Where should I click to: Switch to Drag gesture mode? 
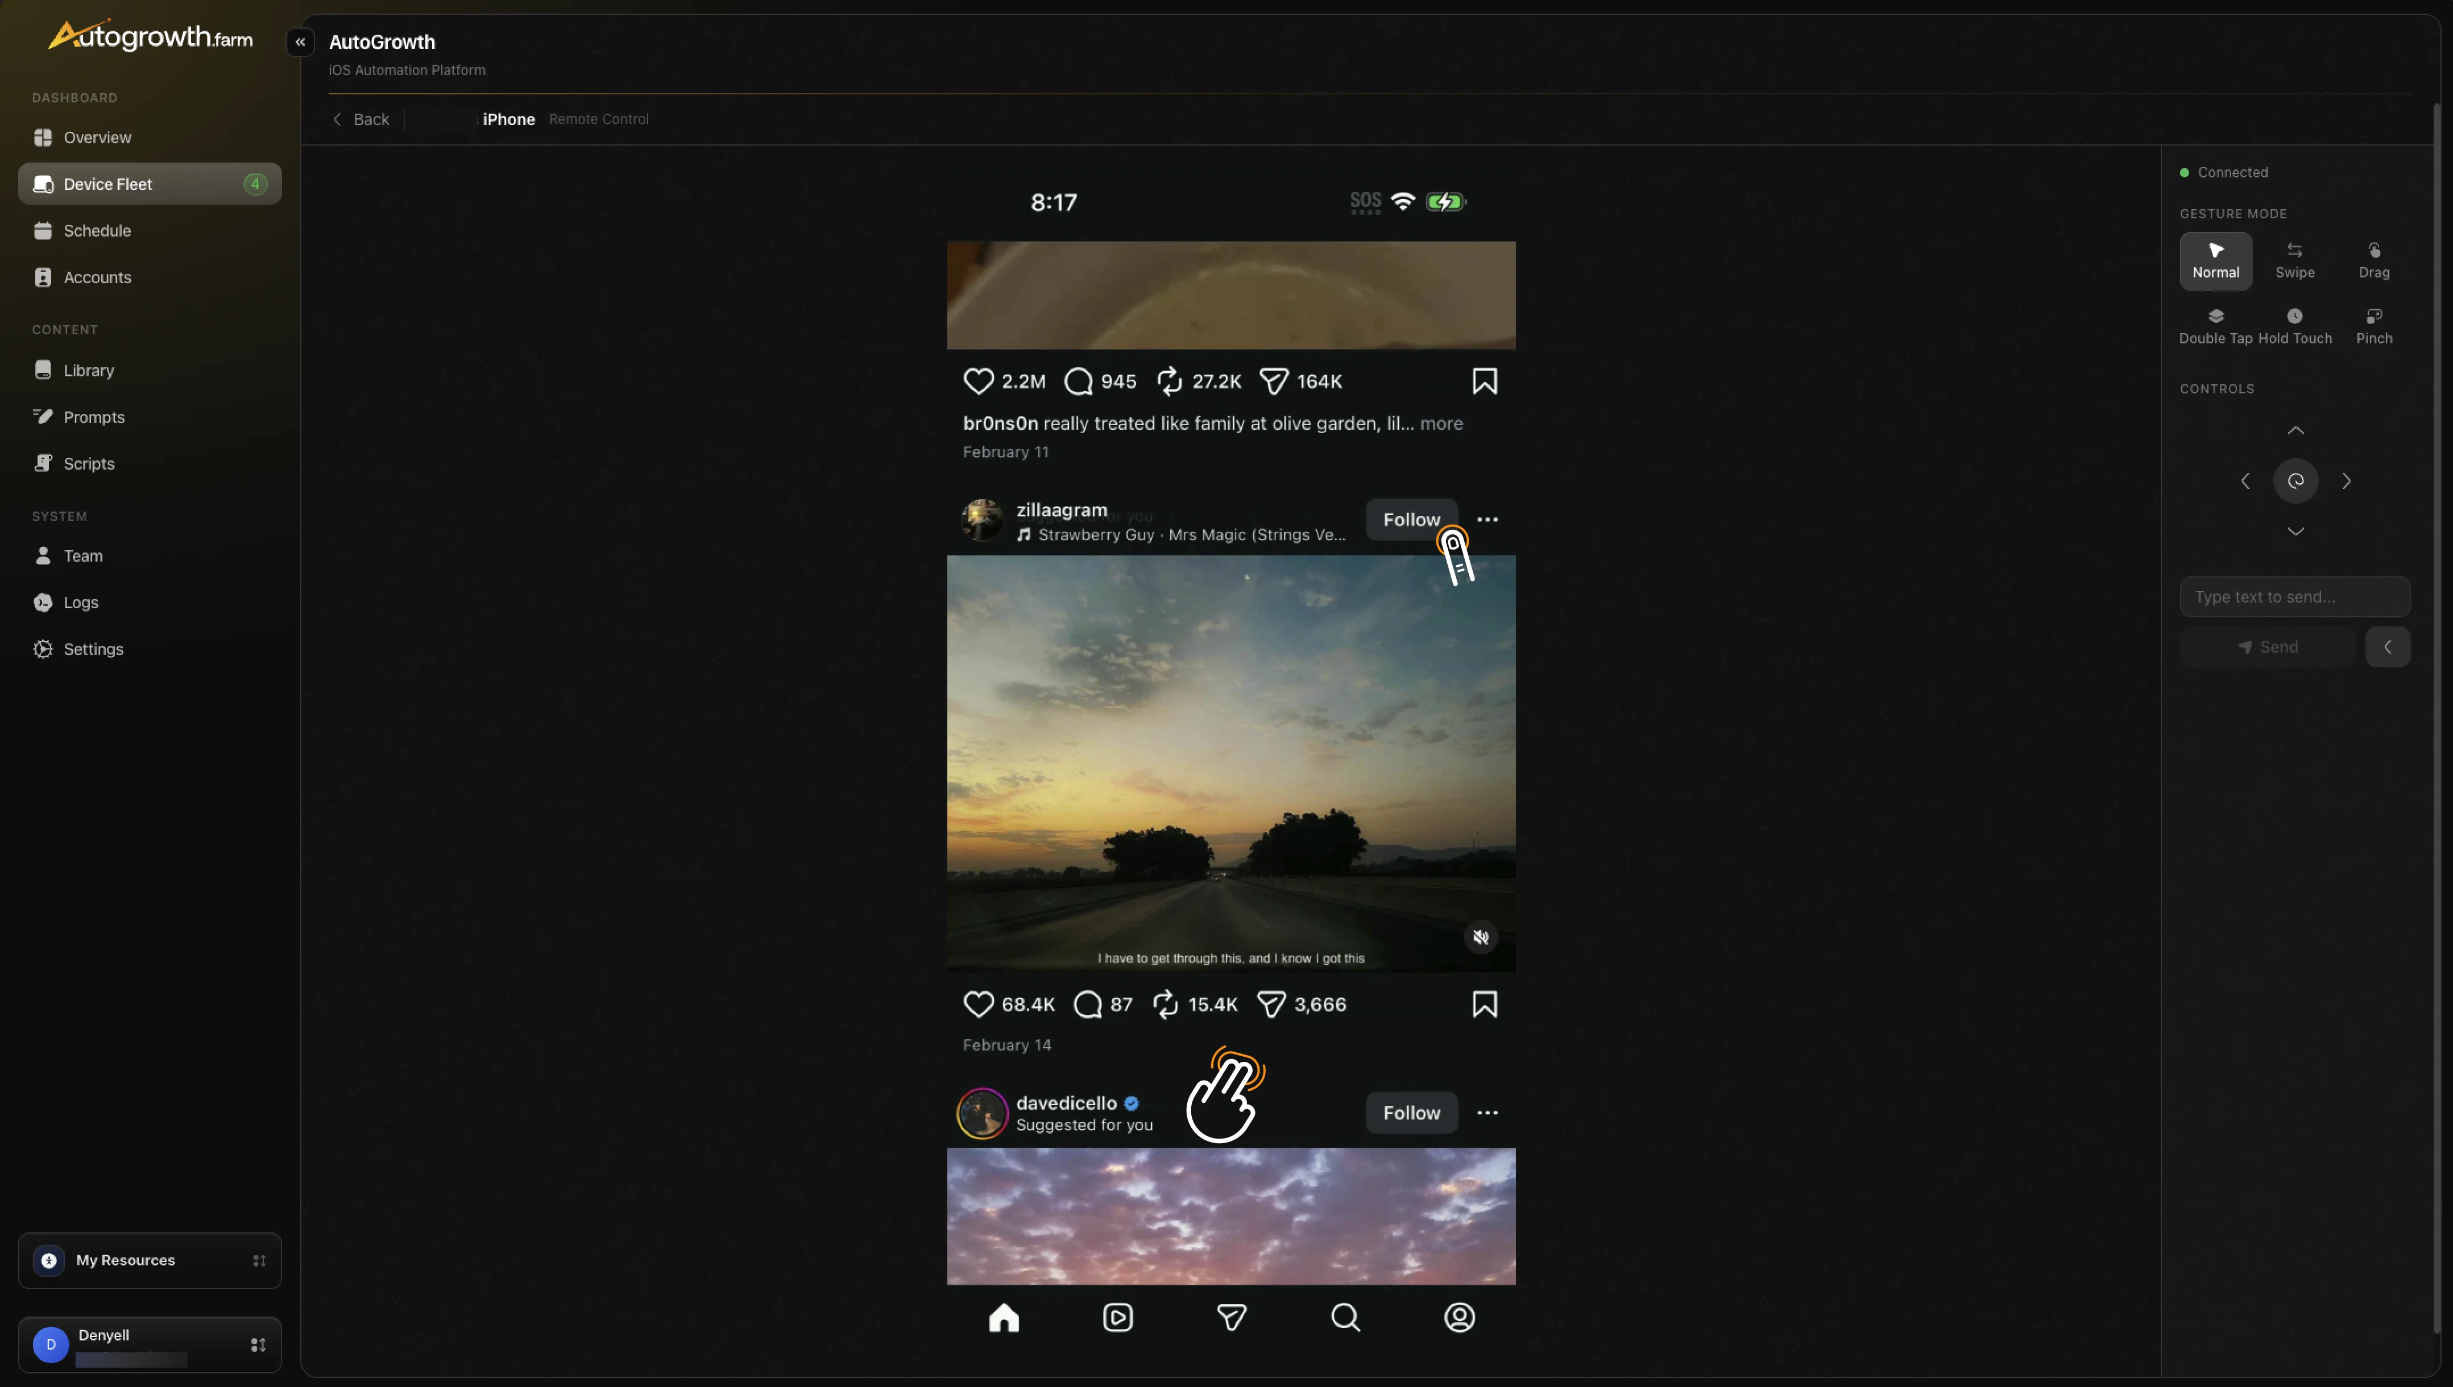point(2374,259)
